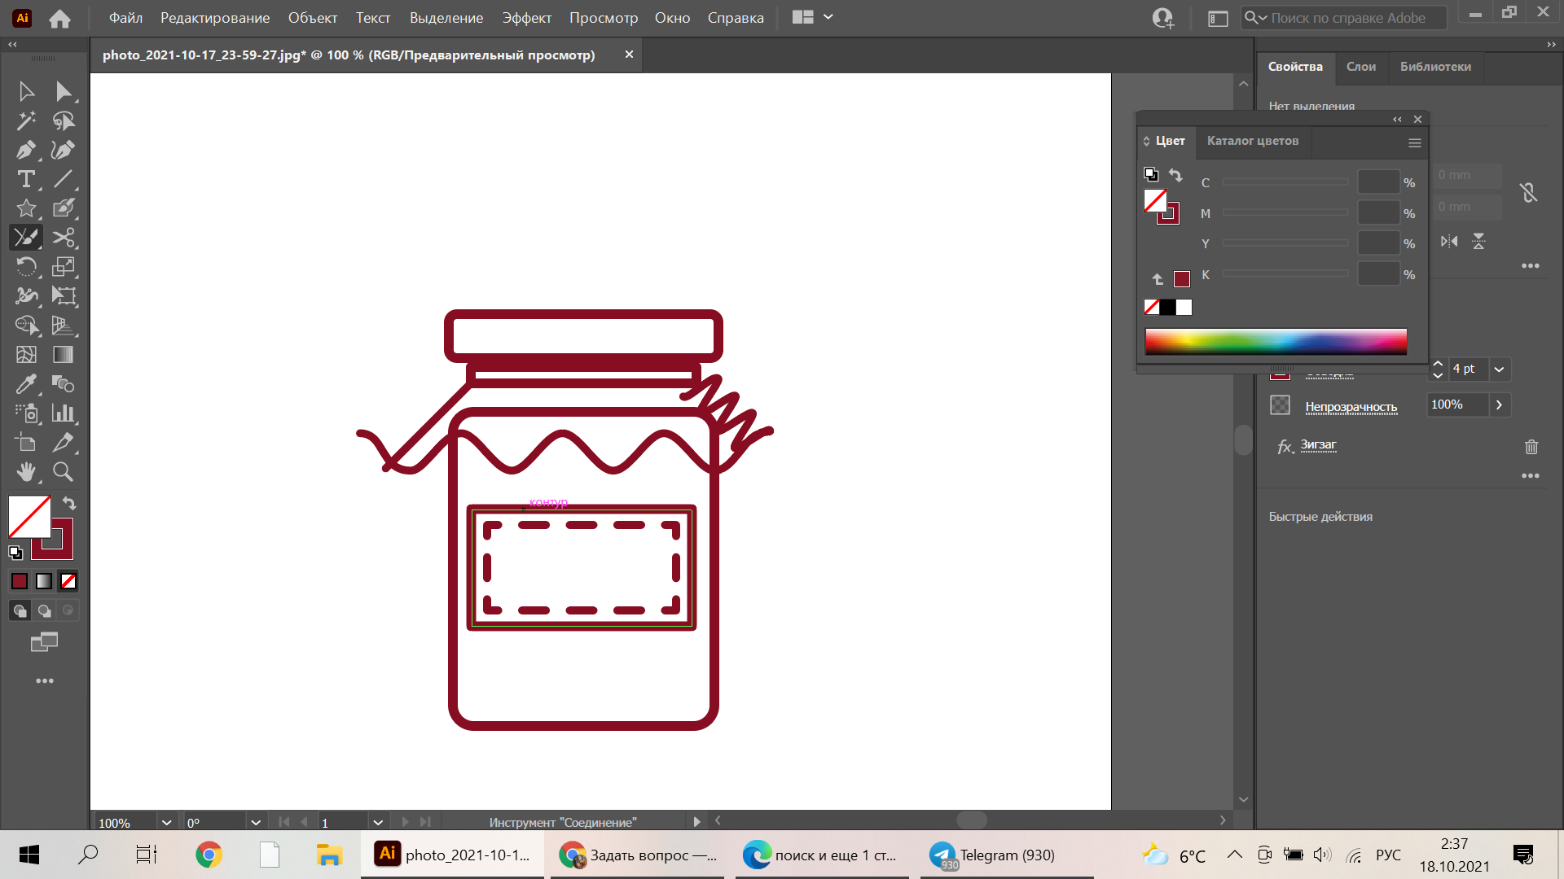
Task: Open the Окно menu
Action: (672, 17)
